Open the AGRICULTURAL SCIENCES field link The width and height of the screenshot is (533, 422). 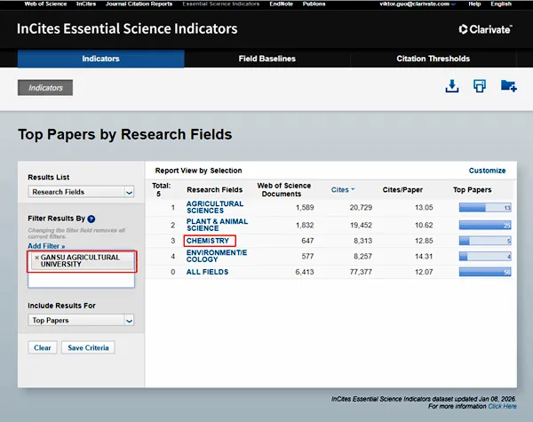[x=214, y=207]
